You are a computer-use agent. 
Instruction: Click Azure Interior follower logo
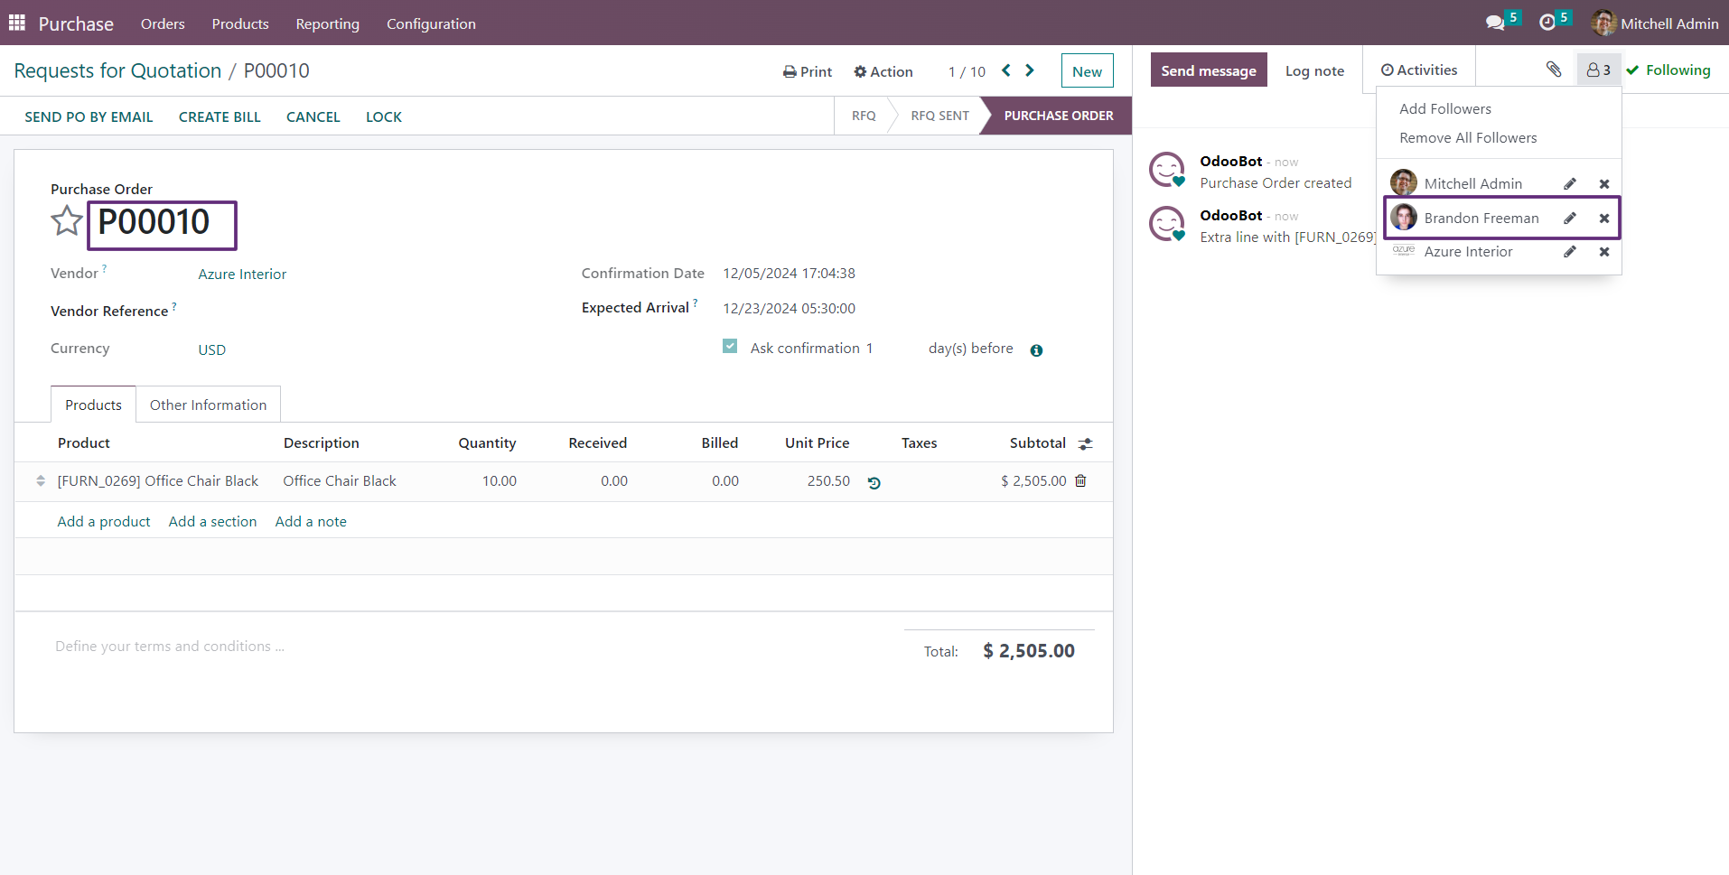point(1404,251)
